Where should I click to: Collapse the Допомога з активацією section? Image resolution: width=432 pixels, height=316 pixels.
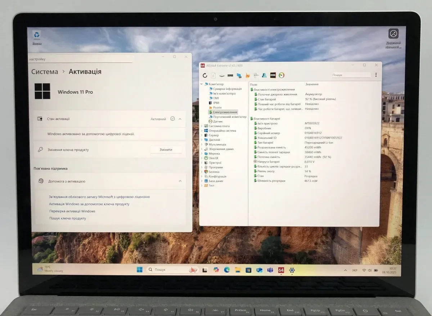pos(180,181)
